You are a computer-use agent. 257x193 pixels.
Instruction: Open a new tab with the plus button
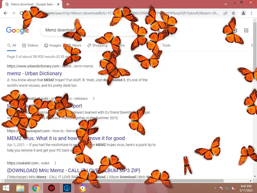[x=68, y=4]
